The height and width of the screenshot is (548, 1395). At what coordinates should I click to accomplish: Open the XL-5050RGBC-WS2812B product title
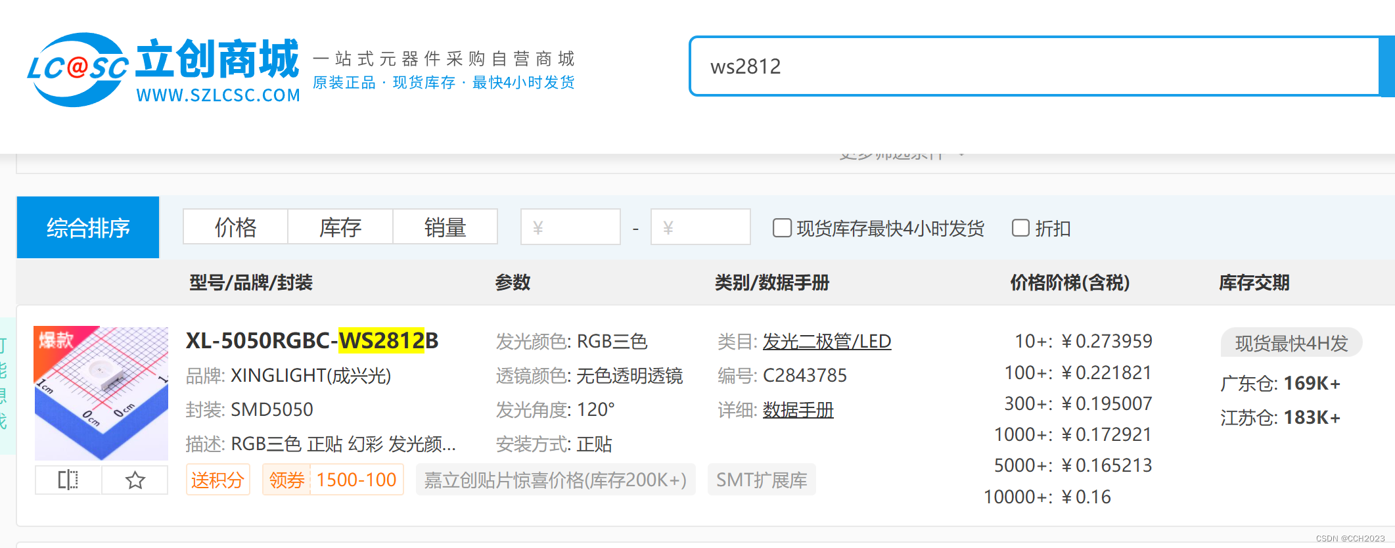(x=312, y=340)
